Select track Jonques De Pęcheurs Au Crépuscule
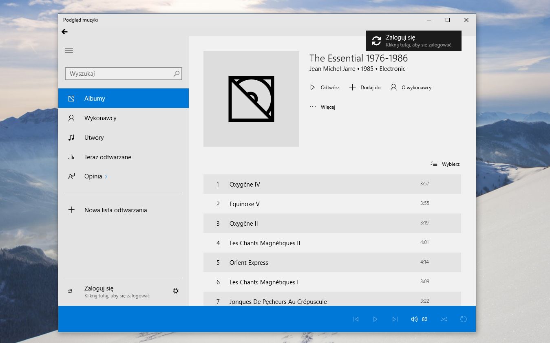This screenshot has width=550, height=343. pos(332,299)
